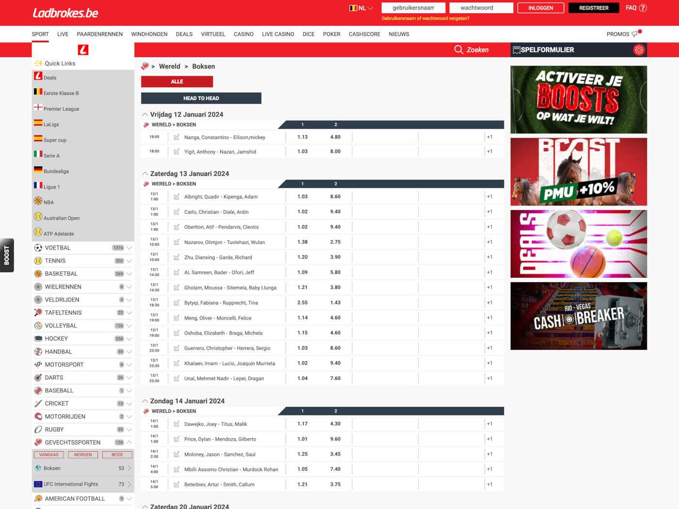This screenshot has width=679, height=509.
Task: Select the BEIDE filter
Action: point(117,455)
